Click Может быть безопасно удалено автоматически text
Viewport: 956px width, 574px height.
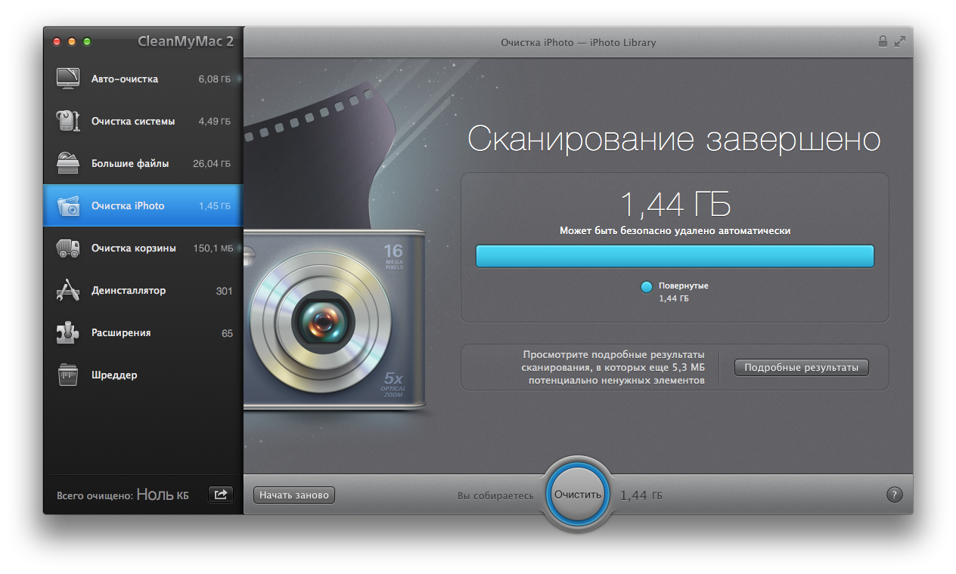[675, 231]
